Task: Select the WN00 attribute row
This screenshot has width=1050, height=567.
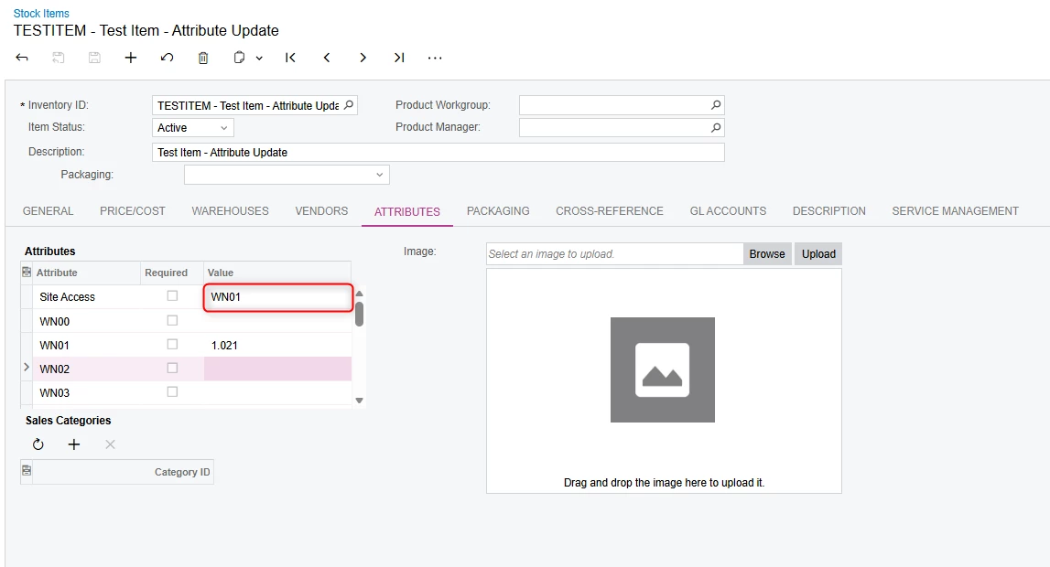Action: 186,321
